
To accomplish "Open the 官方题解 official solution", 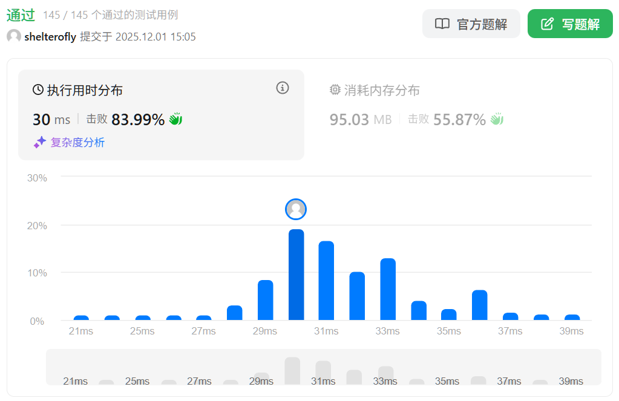I will pyautogui.click(x=471, y=24).
